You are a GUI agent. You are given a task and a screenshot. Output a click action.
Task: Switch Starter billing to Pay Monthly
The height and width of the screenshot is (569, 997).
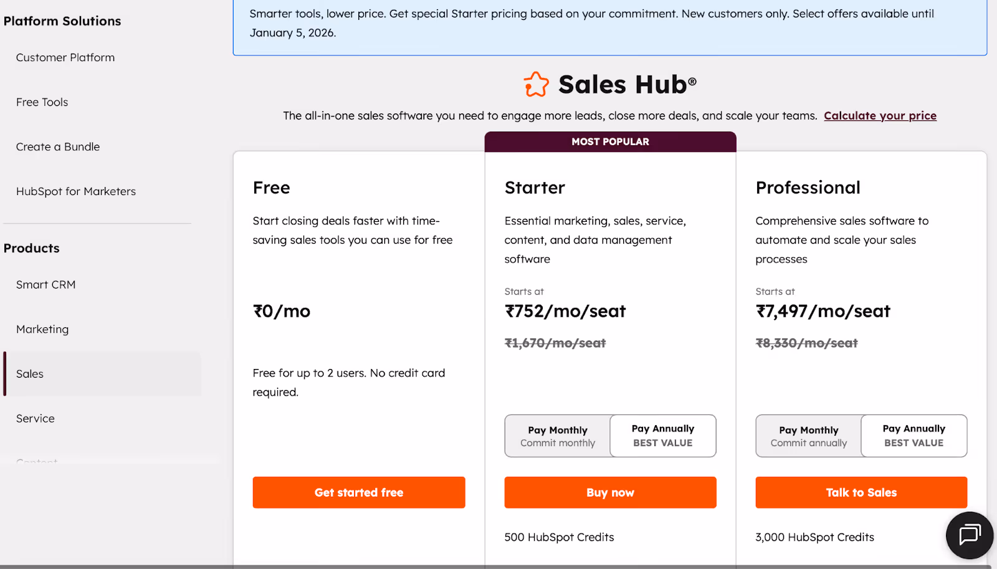[557, 436]
